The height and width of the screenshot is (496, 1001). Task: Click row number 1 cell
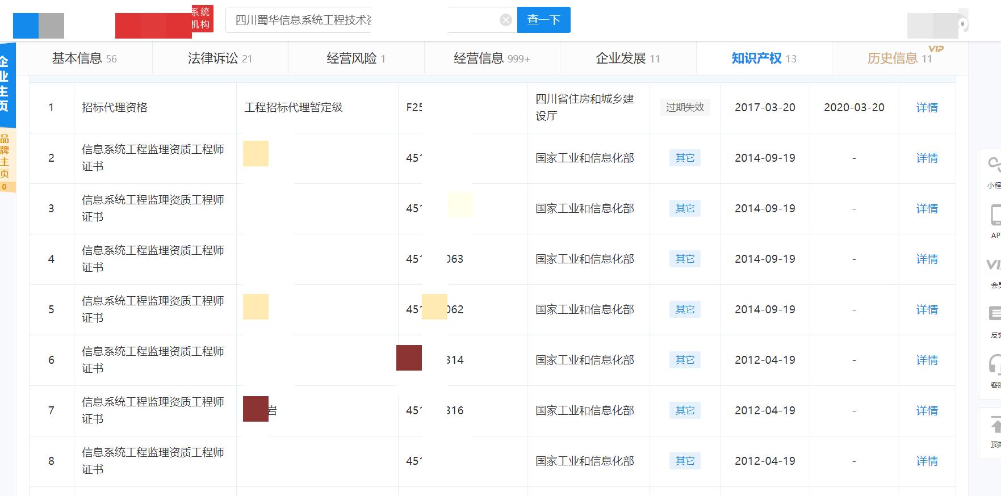tap(51, 108)
